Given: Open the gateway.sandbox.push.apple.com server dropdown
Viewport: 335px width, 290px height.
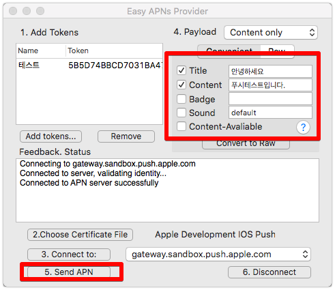Looking at the screenshot, I should click(218, 255).
